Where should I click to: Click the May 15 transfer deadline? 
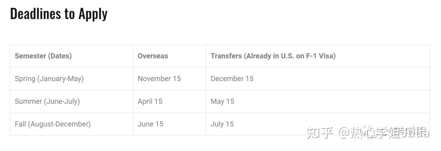pos(222,102)
